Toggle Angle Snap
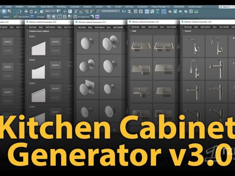Image resolution: width=235 pixels, height=176 pixels. pos(81,11)
